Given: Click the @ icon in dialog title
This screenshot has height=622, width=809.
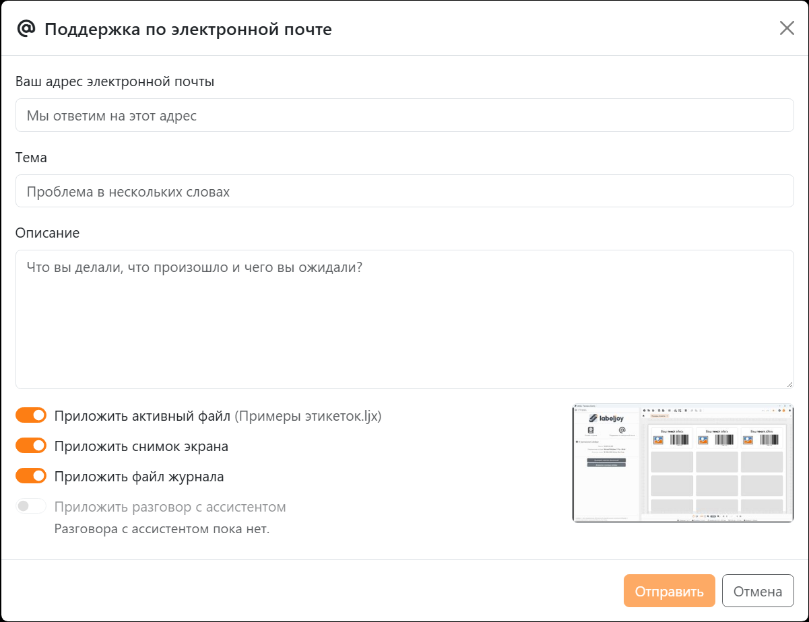Looking at the screenshot, I should click(26, 29).
